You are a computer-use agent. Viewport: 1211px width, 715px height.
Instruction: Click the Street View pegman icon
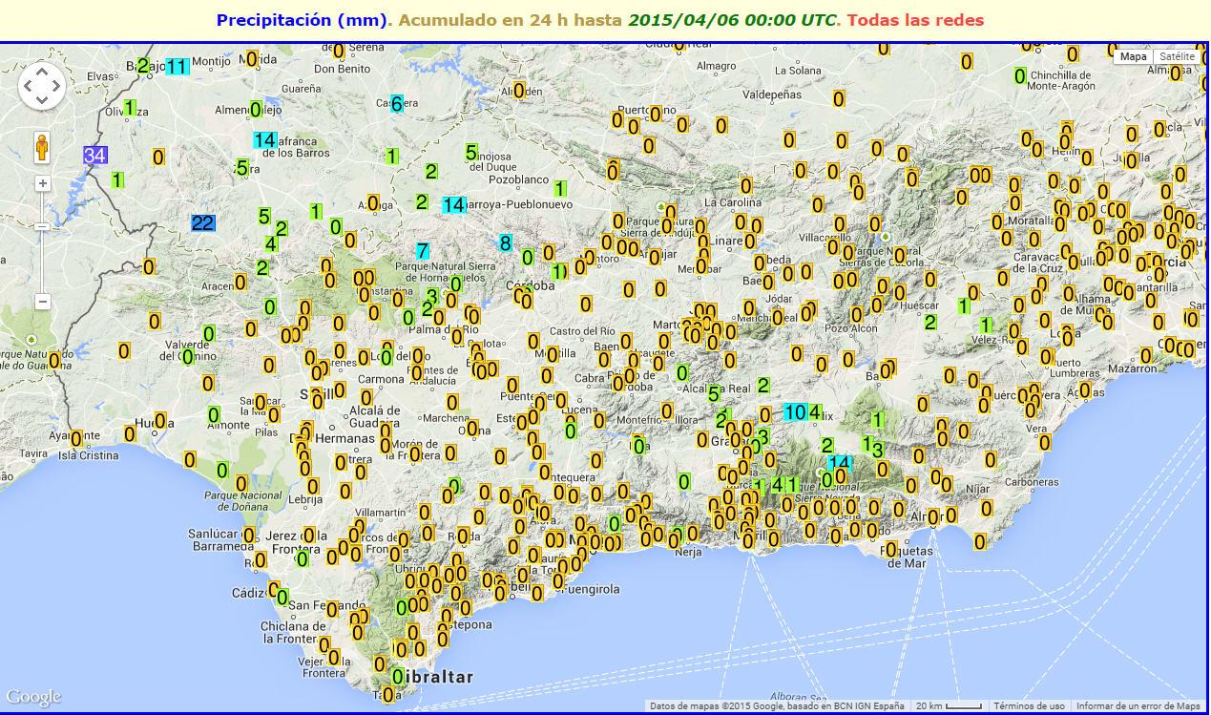[x=42, y=148]
